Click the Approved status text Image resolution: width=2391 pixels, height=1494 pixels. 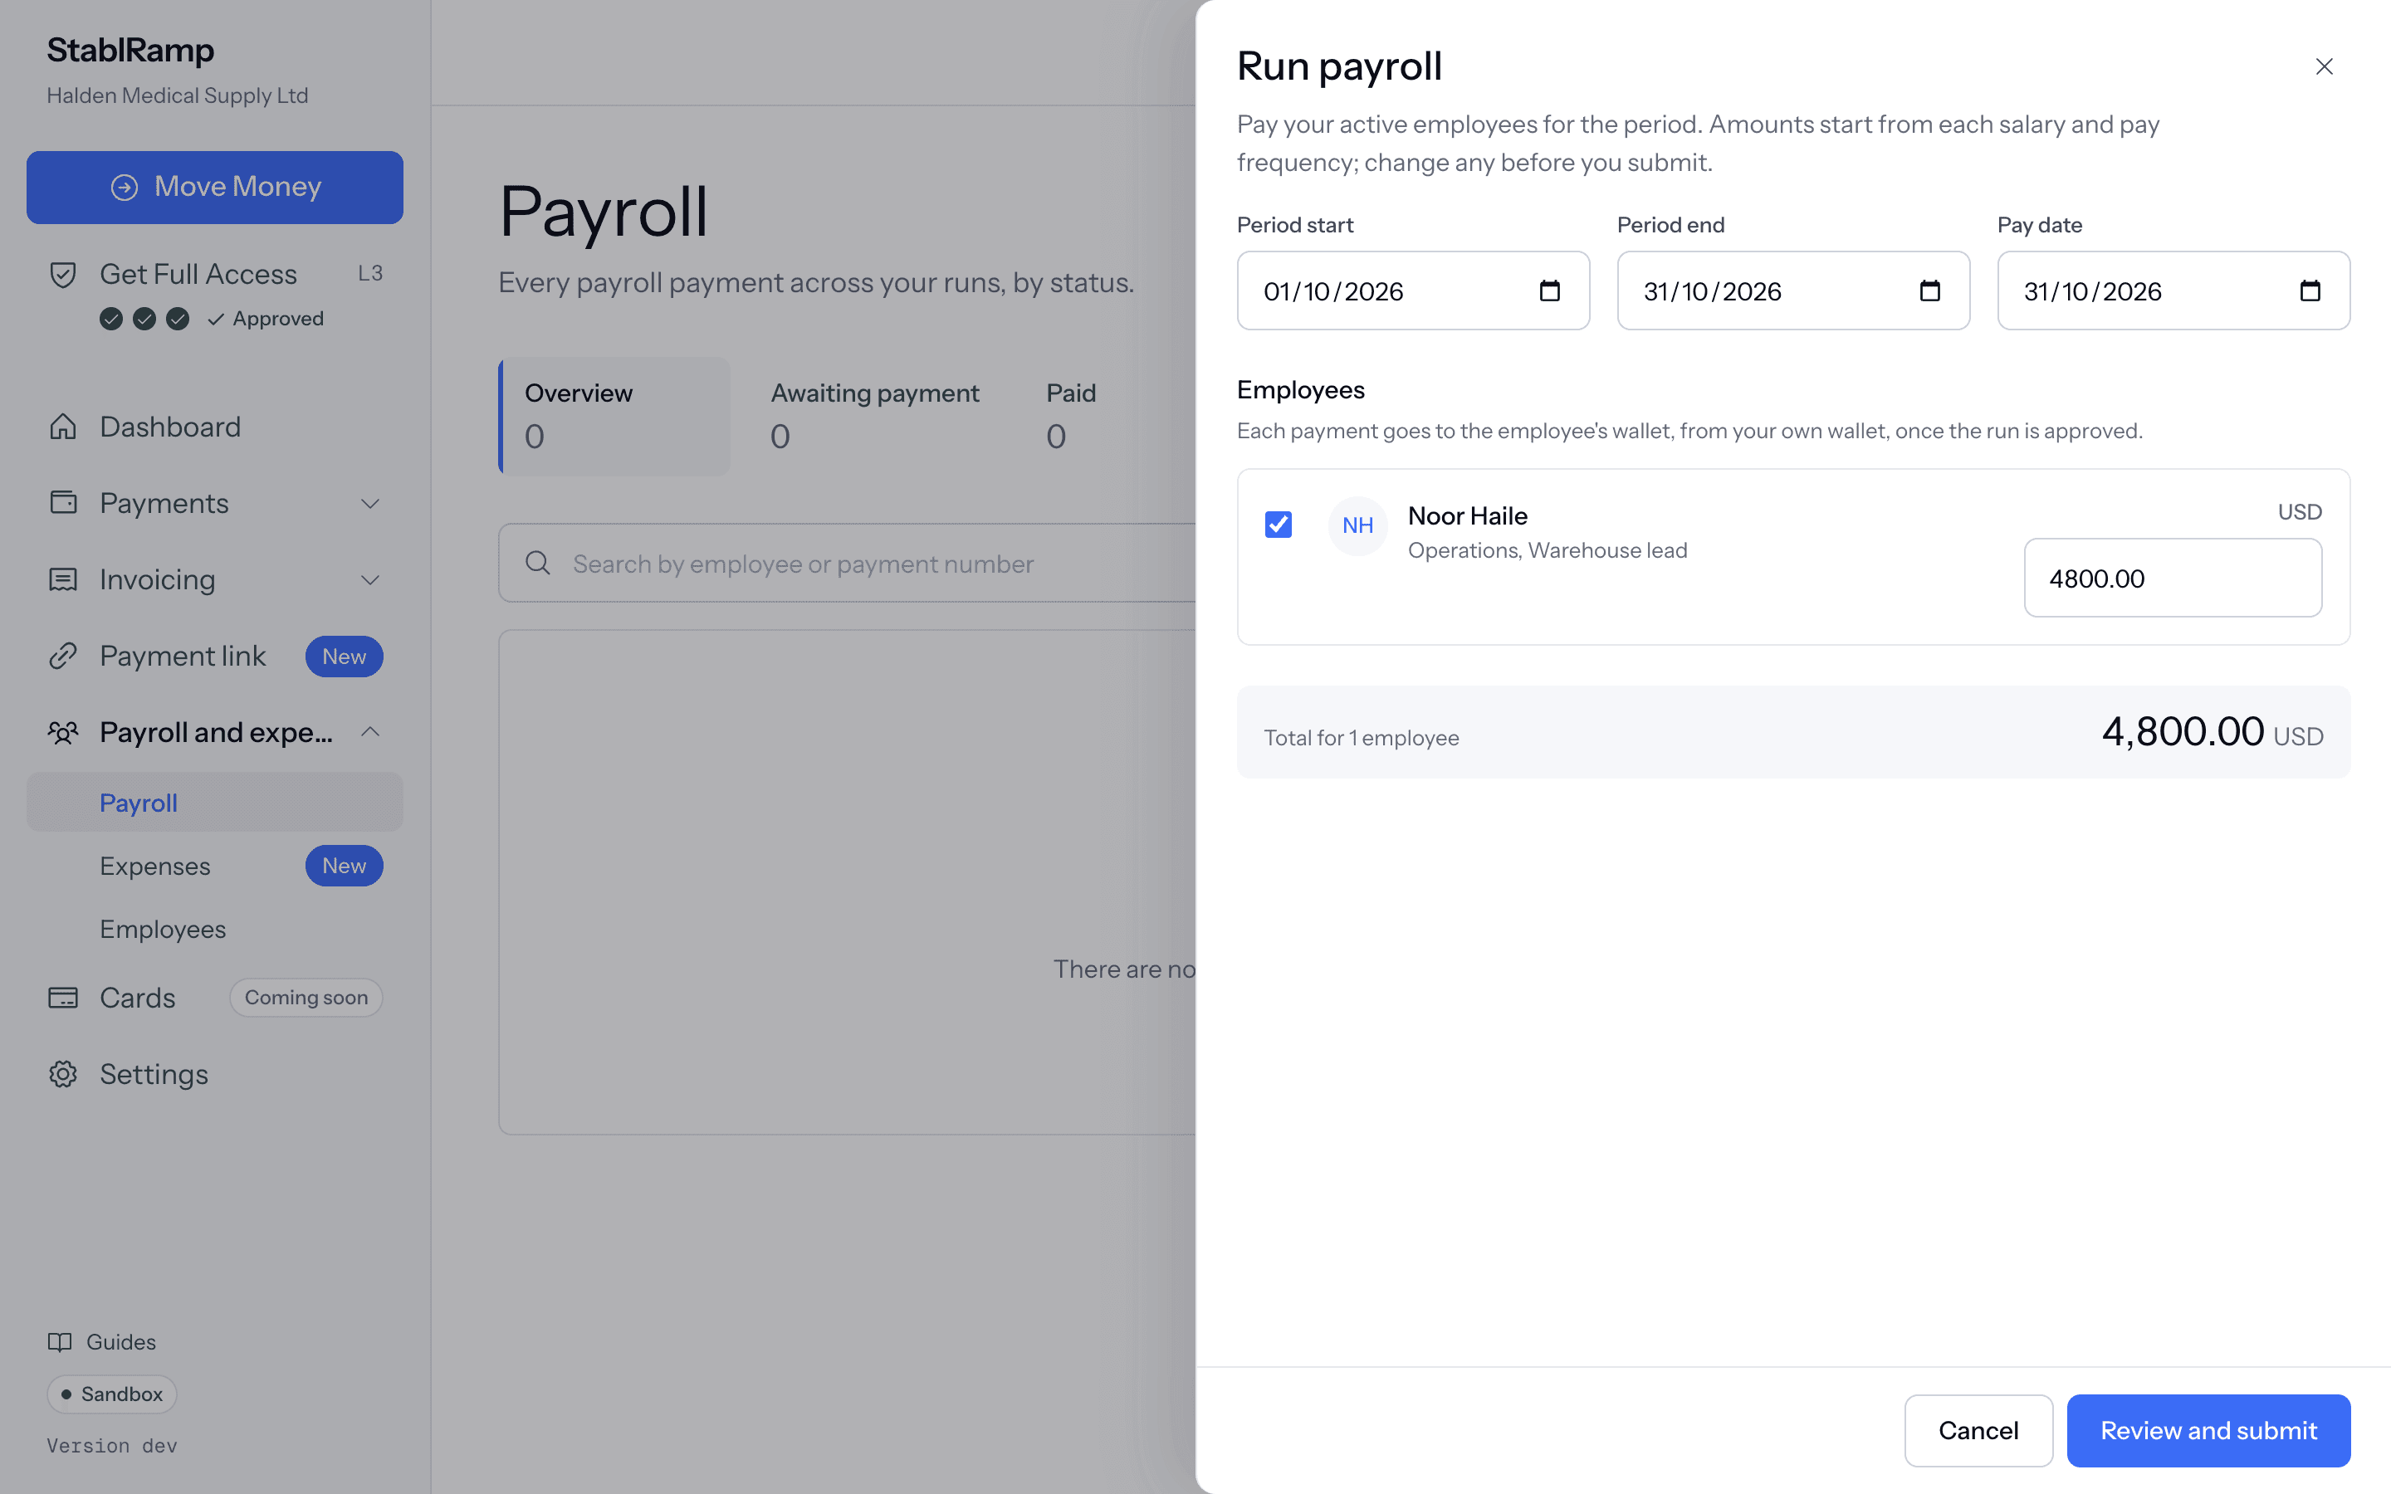click(277, 320)
